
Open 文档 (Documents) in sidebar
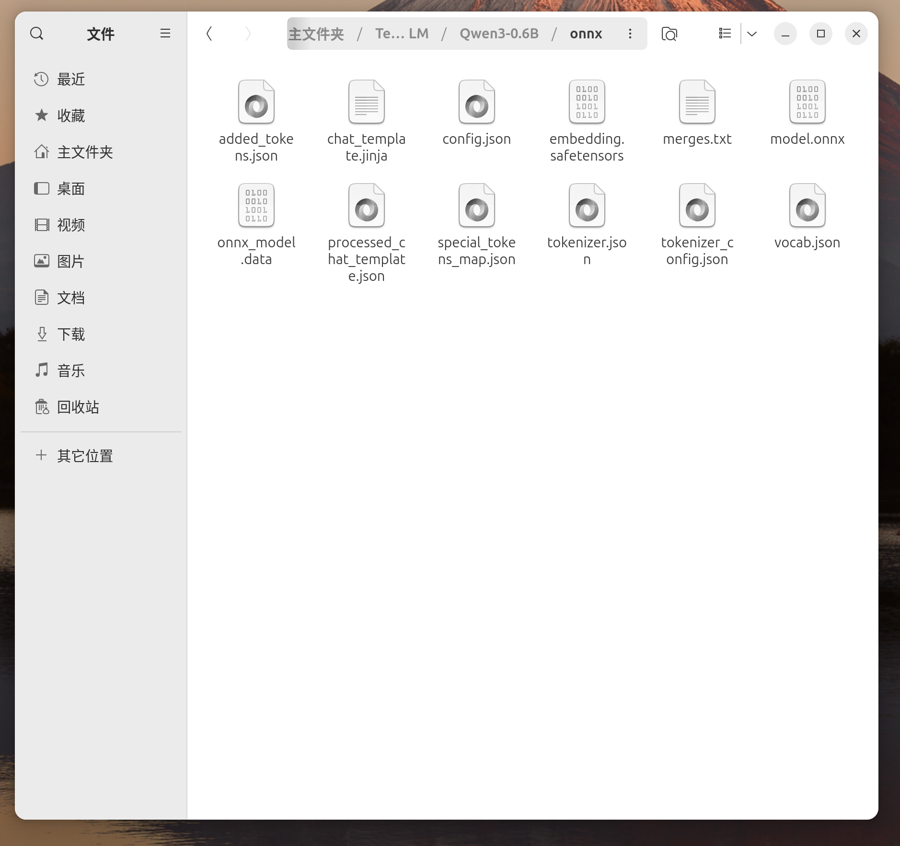[101, 298]
